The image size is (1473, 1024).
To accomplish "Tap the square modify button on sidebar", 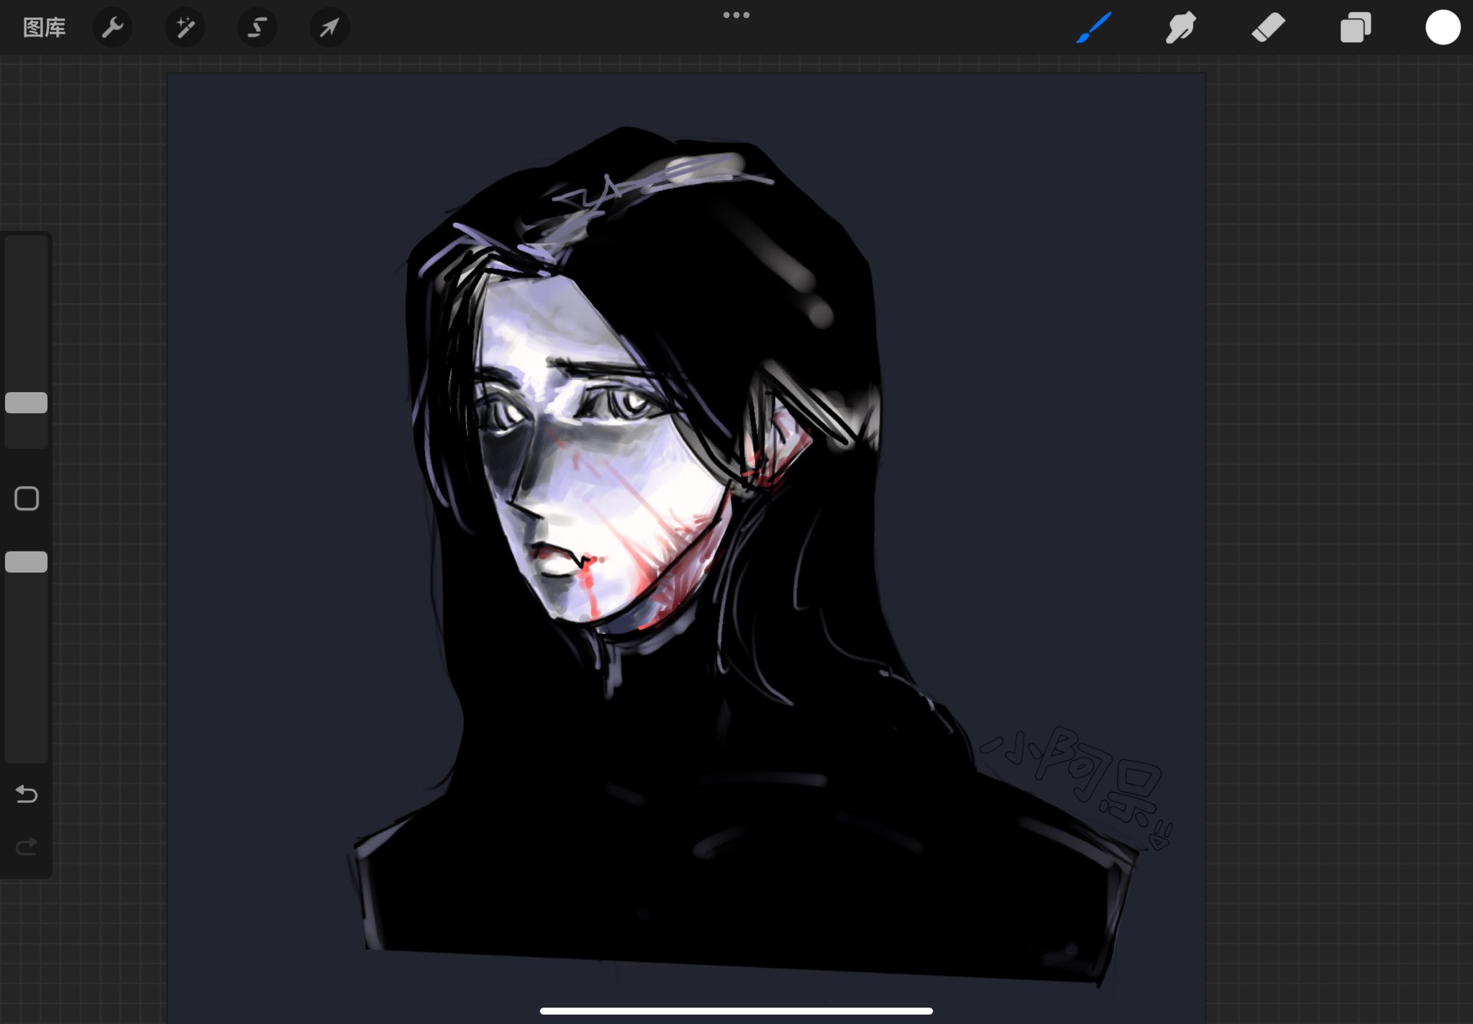I will click(27, 498).
